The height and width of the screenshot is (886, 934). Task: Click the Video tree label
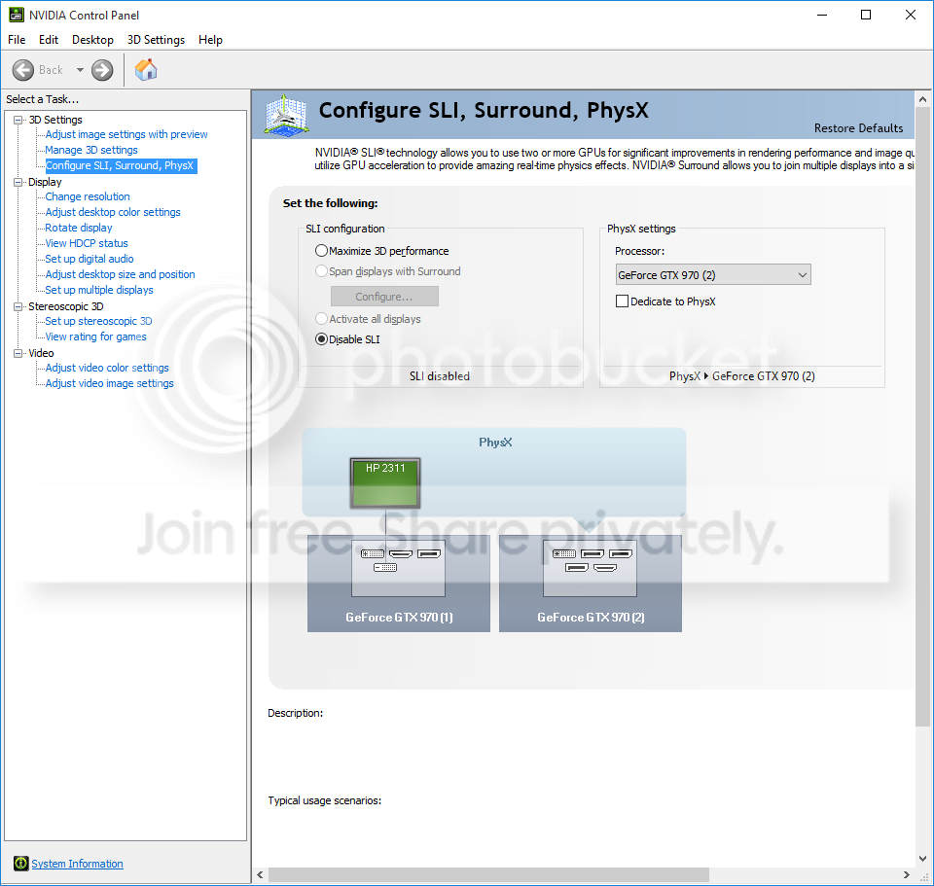click(41, 353)
